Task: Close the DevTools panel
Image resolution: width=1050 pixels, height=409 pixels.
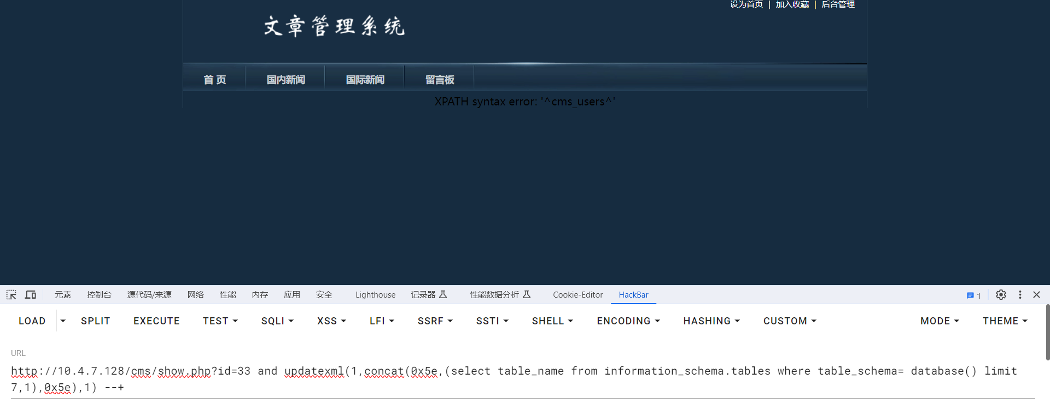Action: (x=1036, y=295)
